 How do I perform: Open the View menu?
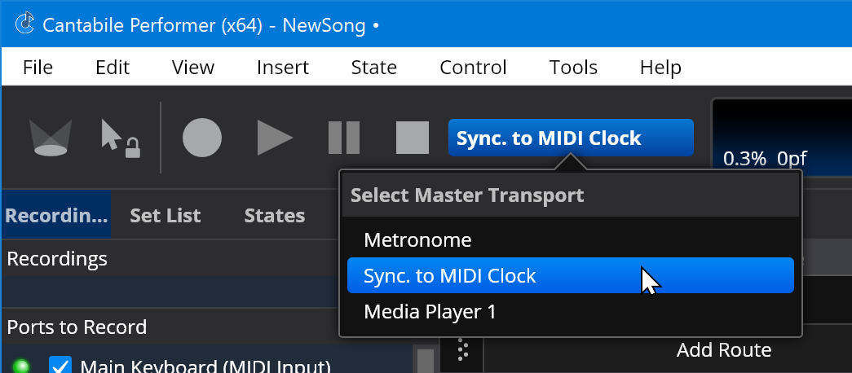point(193,68)
